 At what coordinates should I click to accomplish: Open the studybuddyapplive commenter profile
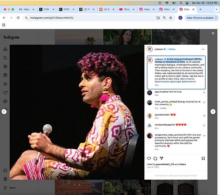click(165, 125)
